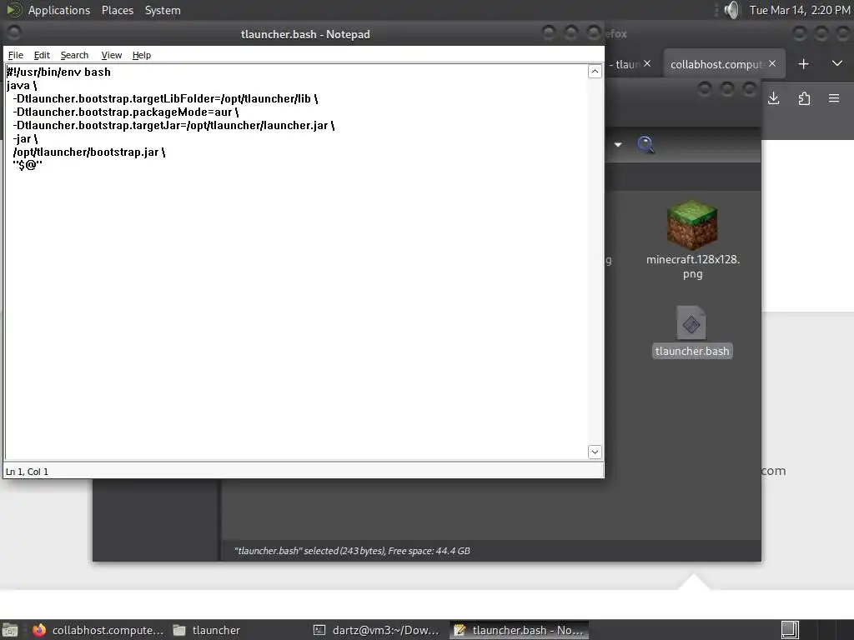The height and width of the screenshot is (640, 854).
Task: Open the File menu in Notepad
Action: [15, 55]
